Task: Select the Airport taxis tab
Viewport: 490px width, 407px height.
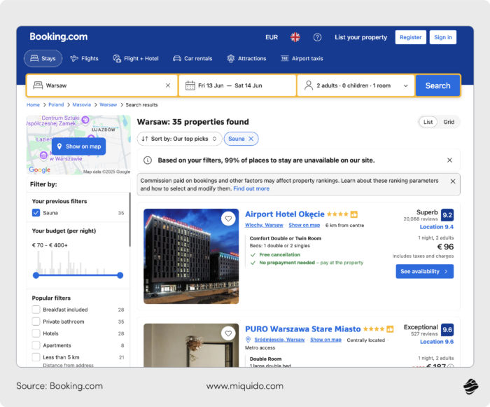Action: pyautogui.click(x=302, y=59)
